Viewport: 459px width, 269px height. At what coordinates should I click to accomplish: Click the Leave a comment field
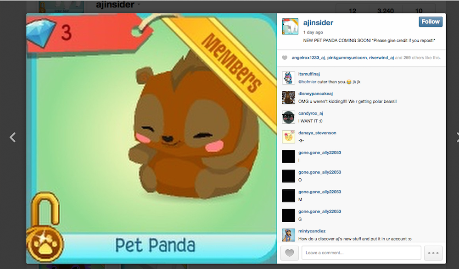361,253
